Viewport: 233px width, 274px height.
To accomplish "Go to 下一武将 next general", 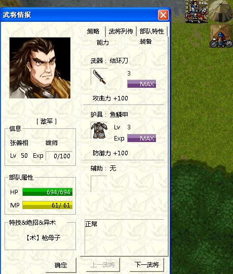I will click(147, 264).
